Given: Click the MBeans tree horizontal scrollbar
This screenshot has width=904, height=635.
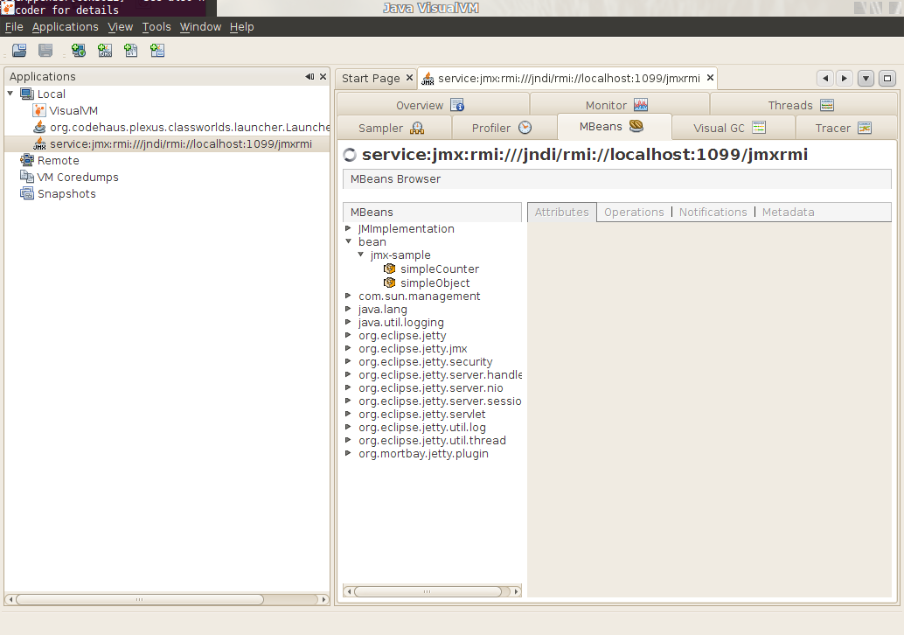Looking at the screenshot, I should (x=428, y=591).
